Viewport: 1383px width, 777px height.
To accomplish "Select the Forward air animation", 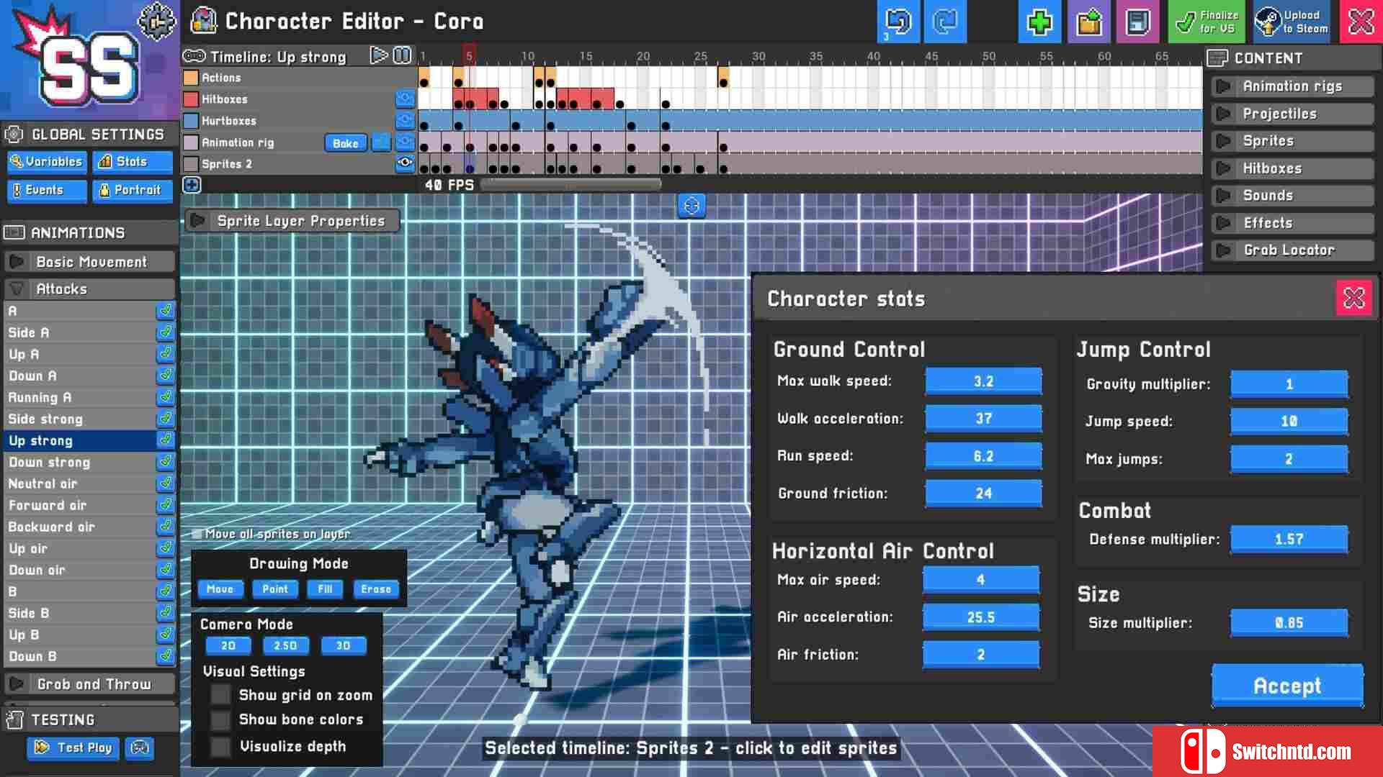I will coord(79,505).
